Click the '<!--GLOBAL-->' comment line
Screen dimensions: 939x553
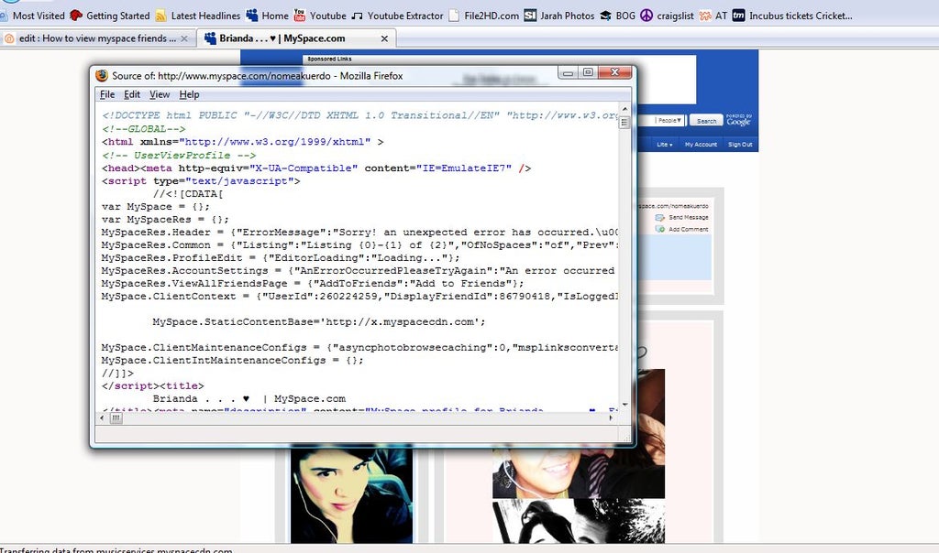point(144,128)
